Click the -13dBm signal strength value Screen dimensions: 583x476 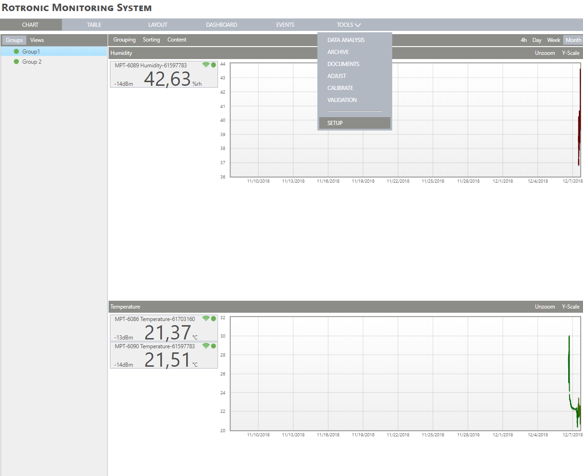click(x=124, y=338)
